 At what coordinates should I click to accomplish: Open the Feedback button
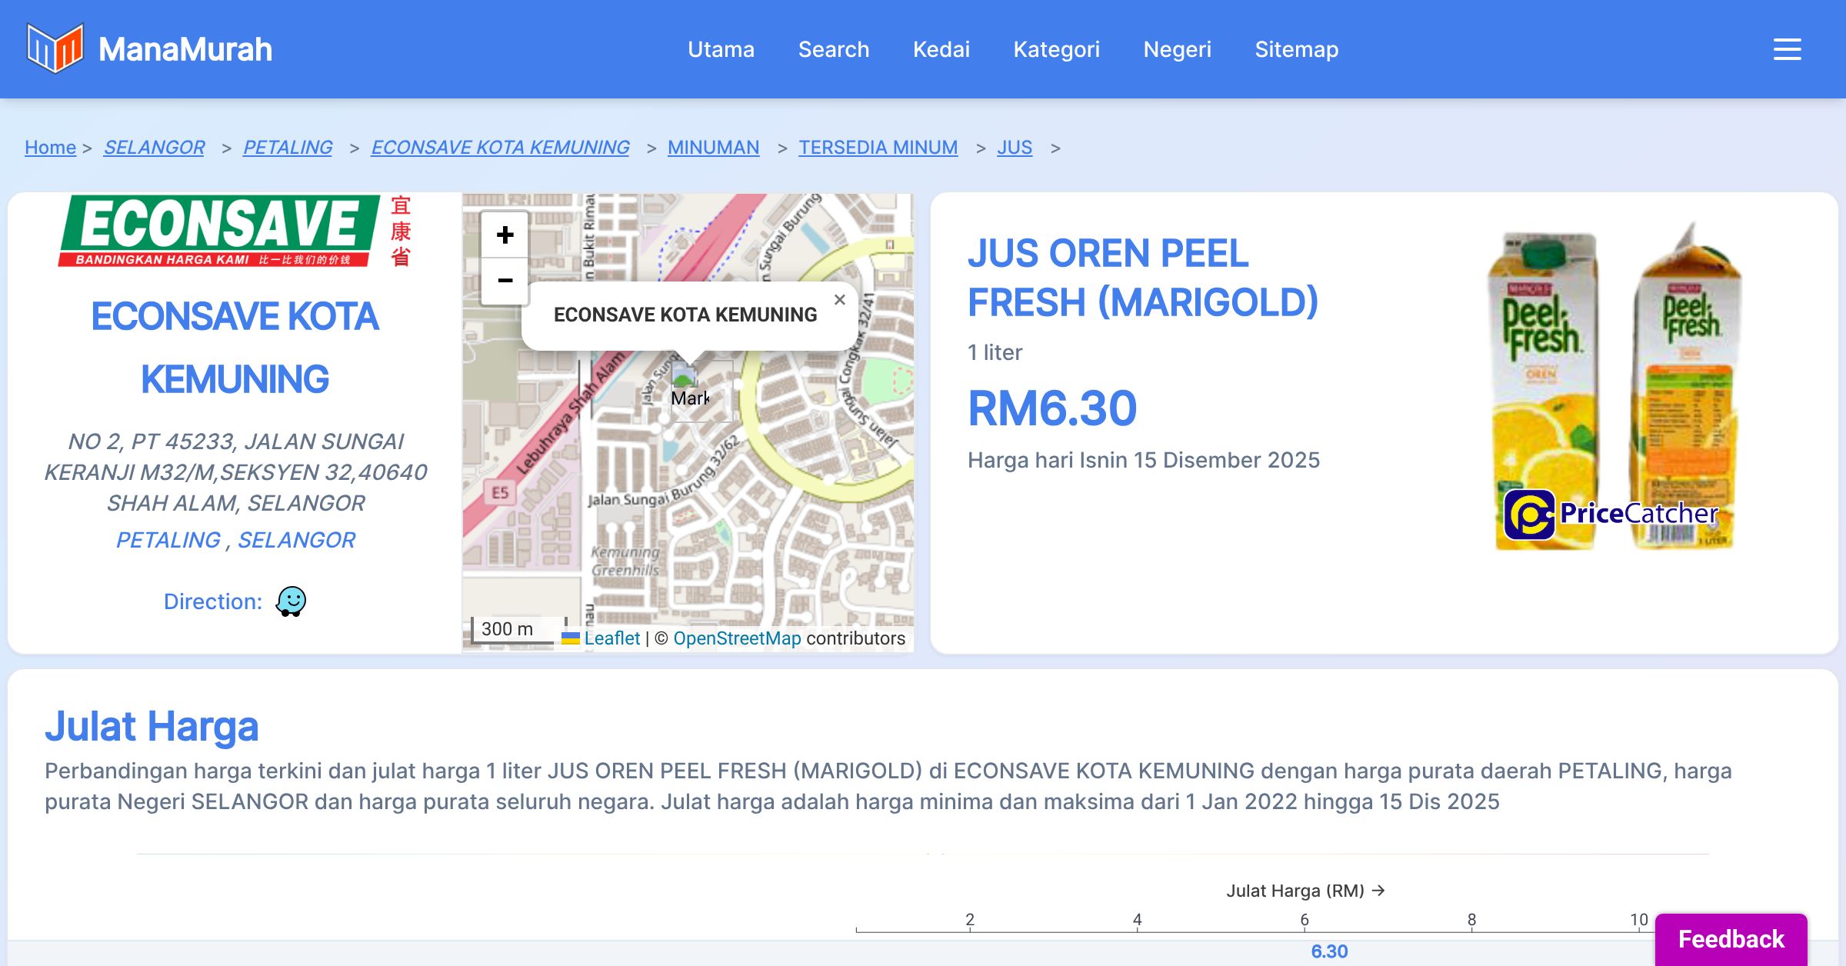1731,939
